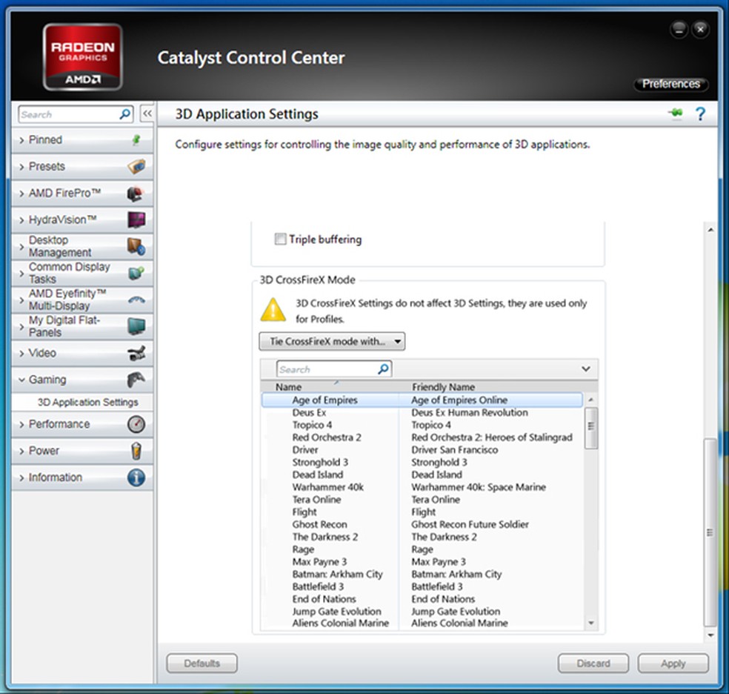
Task: Click the Apply button
Action: tap(673, 663)
